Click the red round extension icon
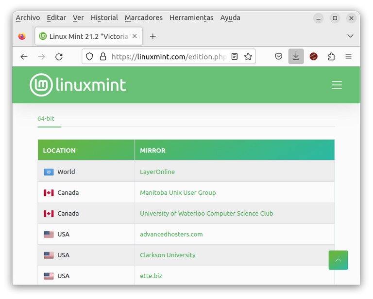 pos(314,57)
